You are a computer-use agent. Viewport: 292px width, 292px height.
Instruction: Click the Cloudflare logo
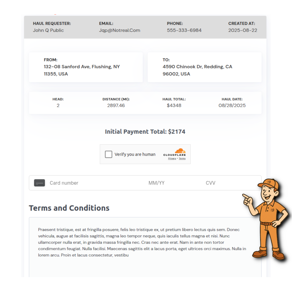[x=175, y=153]
